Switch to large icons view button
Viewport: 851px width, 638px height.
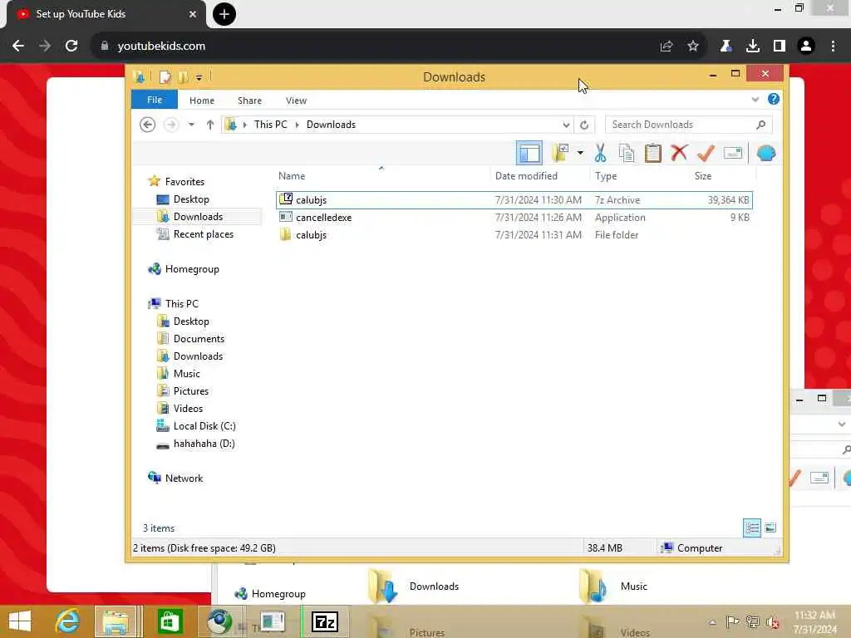pos(770,528)
